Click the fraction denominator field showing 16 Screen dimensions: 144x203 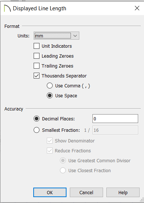click(115, 130)
